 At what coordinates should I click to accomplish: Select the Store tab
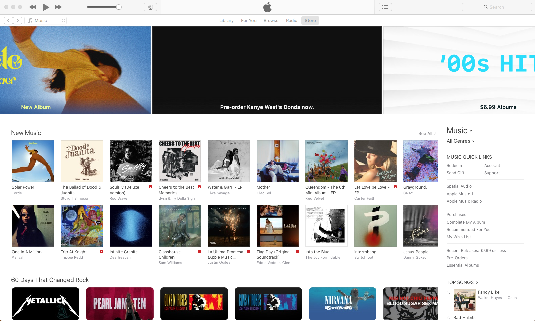310,21
